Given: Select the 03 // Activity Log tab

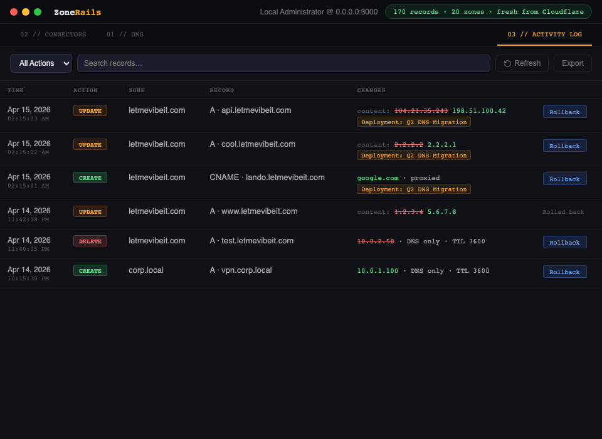Looking at the screenshot, I should [x=544, y=34].
